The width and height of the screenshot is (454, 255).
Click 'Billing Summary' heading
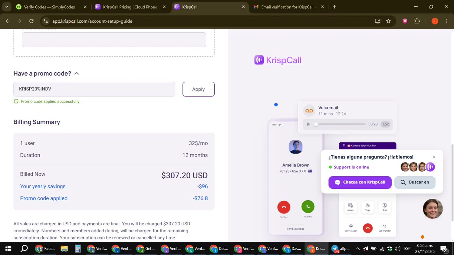[x=37, y=122]
